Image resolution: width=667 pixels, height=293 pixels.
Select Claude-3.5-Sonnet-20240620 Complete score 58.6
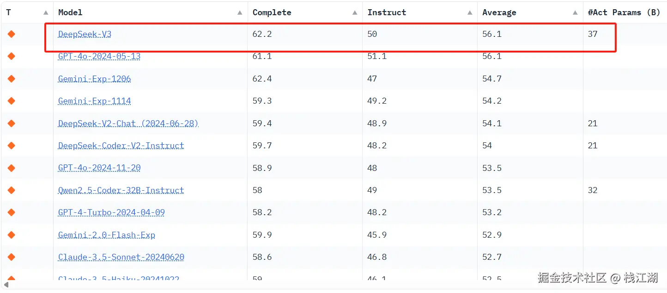[262, 257]
